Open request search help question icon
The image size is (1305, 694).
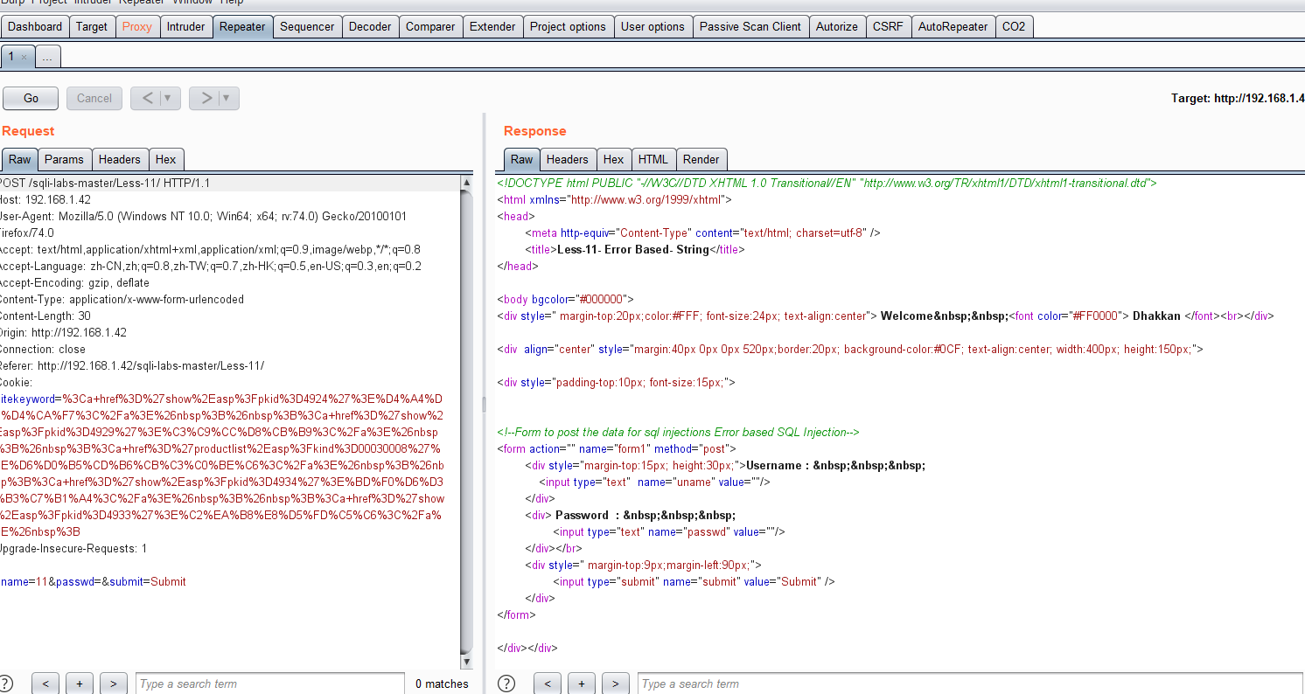coord(5,684)
